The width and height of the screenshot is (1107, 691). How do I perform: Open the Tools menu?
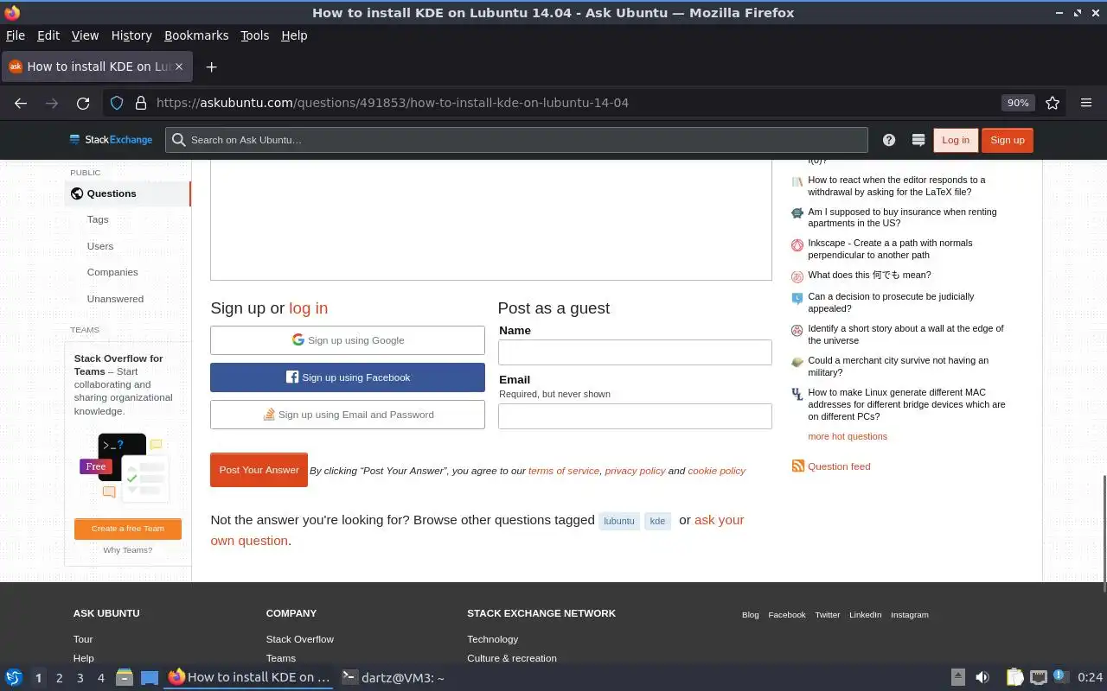click(254, 35)
